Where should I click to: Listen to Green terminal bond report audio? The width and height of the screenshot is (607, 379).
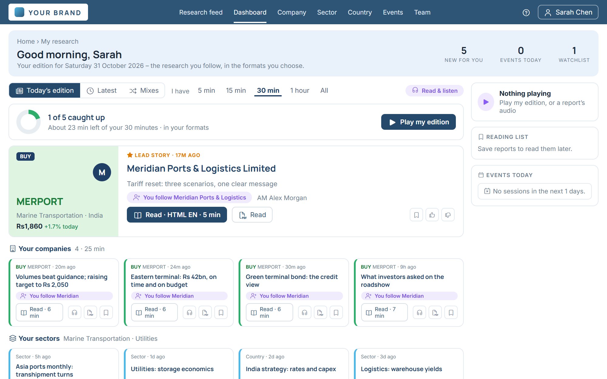pos(305,313)
